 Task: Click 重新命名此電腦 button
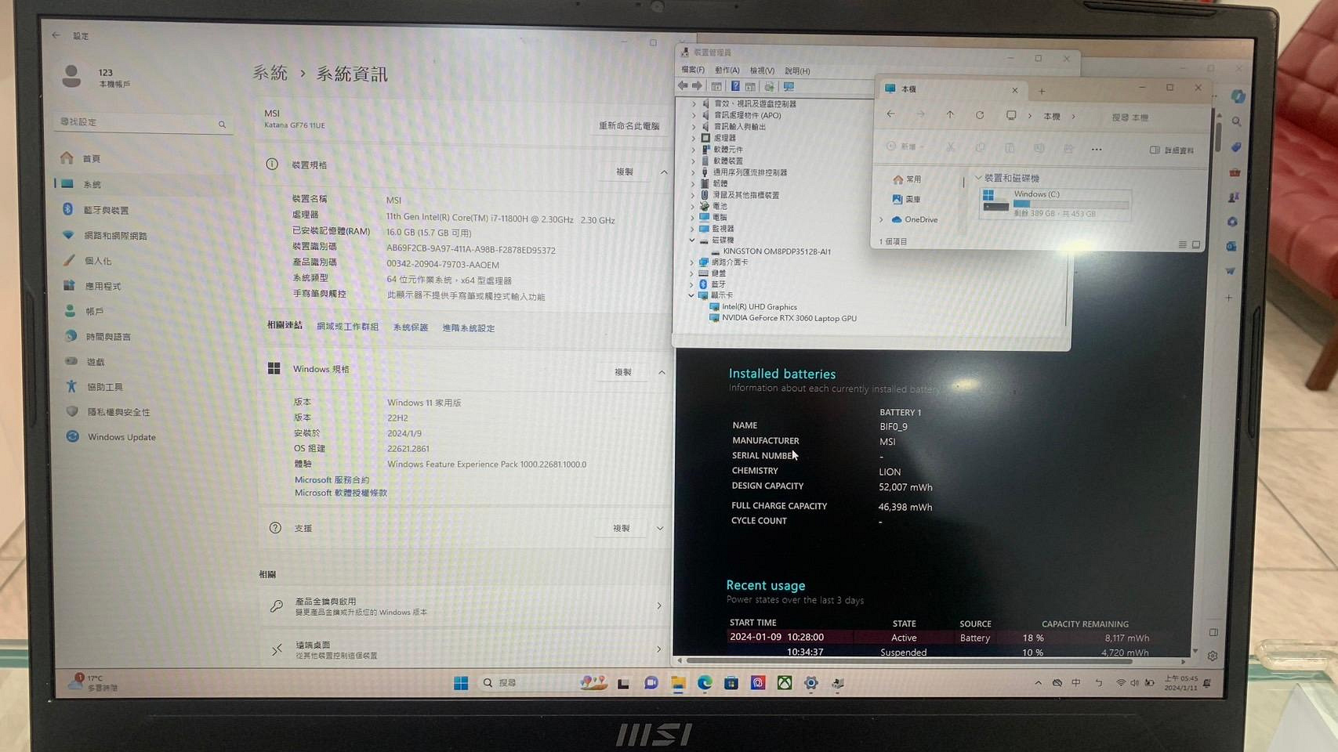click(x=629, y=125)
